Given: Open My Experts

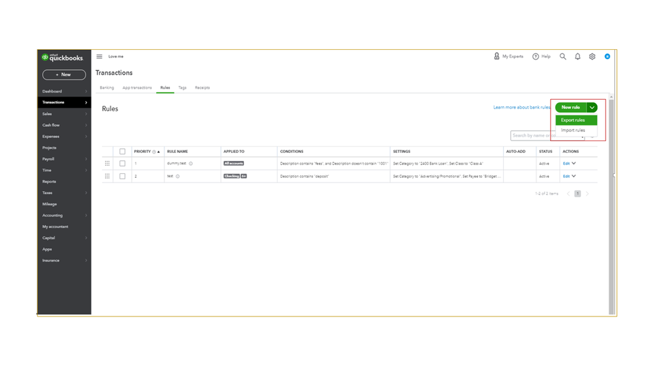Looking at the screenshot, I should pos(508,56).
